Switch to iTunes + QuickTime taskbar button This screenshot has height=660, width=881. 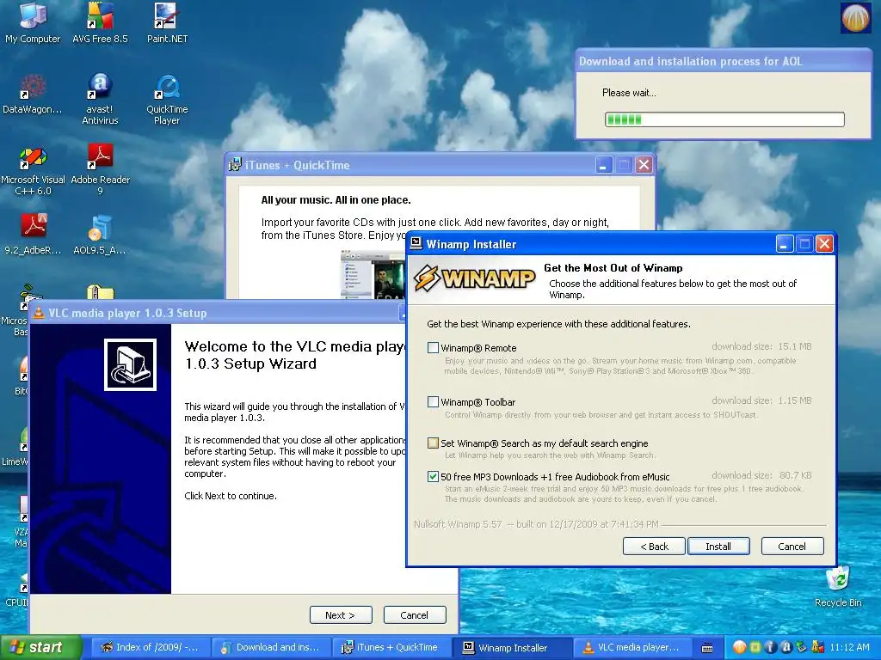(x=391, y=647)
